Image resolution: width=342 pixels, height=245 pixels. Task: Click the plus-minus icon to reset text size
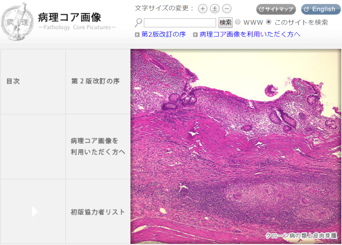pos(214,8)
